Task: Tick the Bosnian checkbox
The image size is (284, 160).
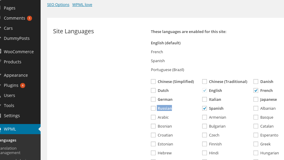Action: click(x=153, y=126)
